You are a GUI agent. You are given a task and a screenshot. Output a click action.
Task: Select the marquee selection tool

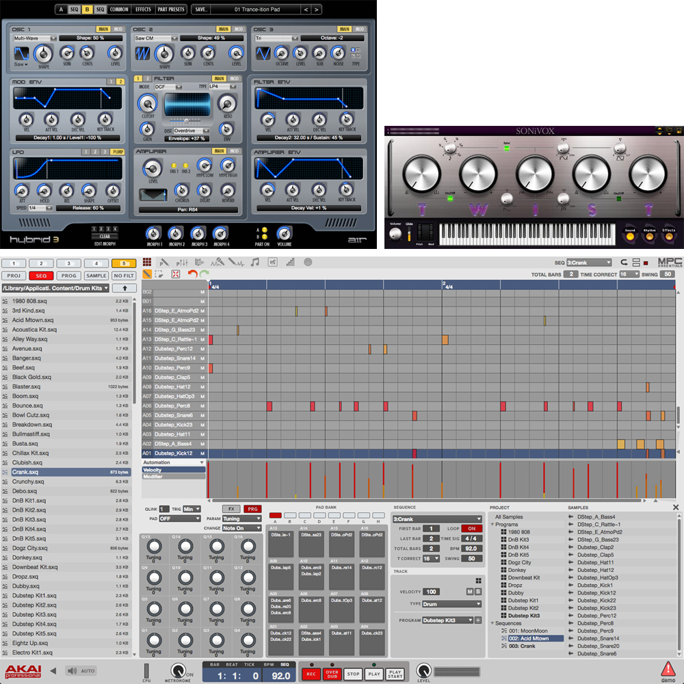[x=159, y=274]
